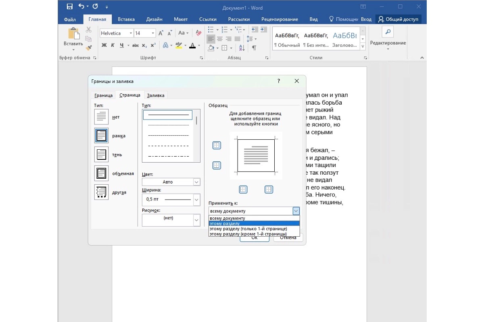Choose 'этому разделу (кроме 1-й страницы)' option
The width and height of the screenshot is (484, 322).
254,234
